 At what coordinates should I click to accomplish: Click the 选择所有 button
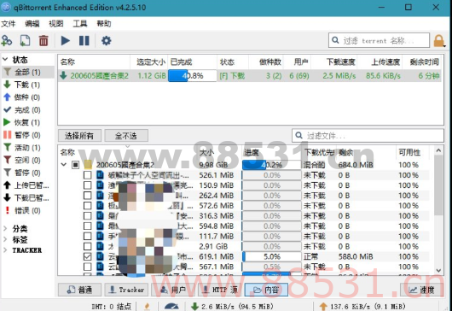[x=79, y=136]
